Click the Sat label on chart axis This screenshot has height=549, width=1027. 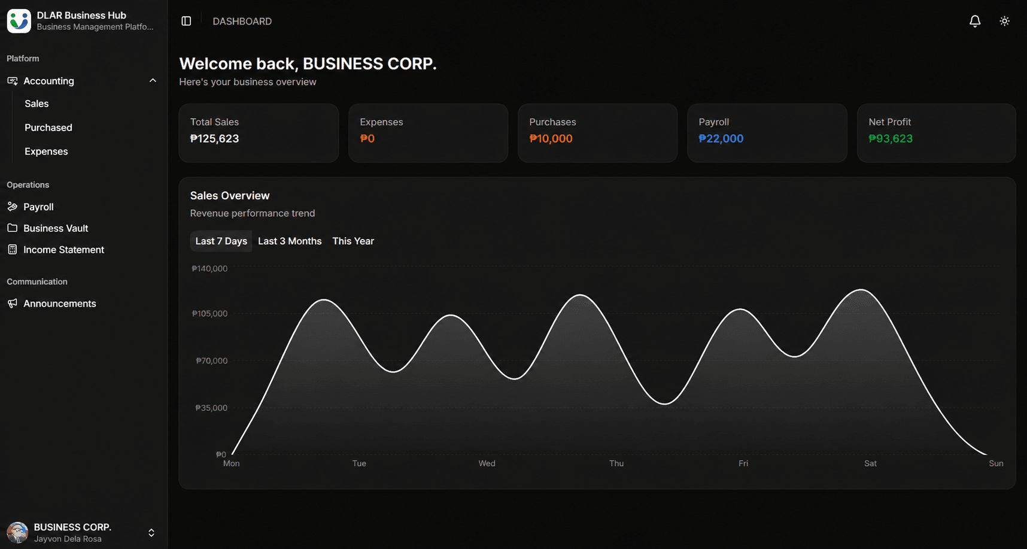pos(870,463)
